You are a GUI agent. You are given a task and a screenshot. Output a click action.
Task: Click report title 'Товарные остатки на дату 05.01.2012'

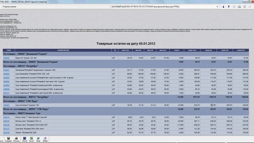tap(126, 44)
